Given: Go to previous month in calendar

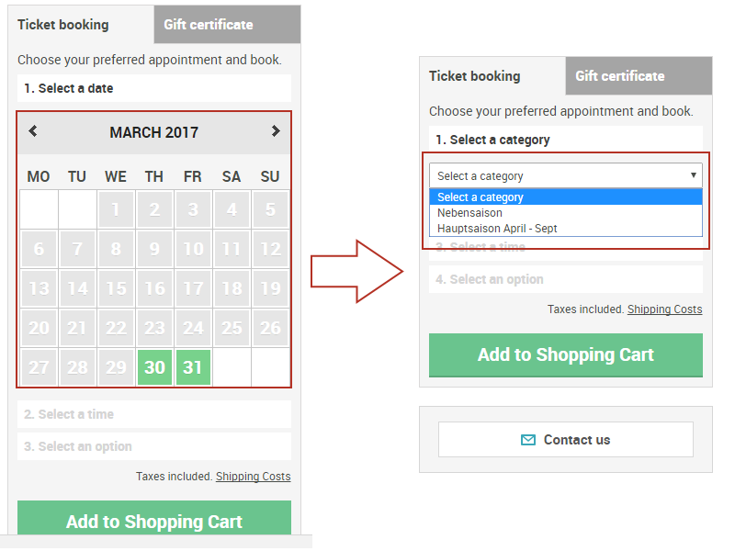Looking at the screenshot, I should (x=33, y=131).
